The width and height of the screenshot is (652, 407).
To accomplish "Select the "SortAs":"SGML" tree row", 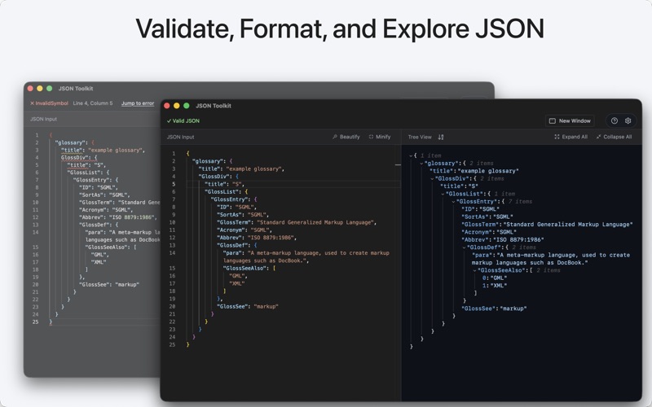I will [487, 217].
